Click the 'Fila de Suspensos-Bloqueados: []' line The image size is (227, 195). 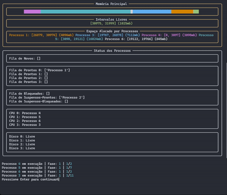39,102
